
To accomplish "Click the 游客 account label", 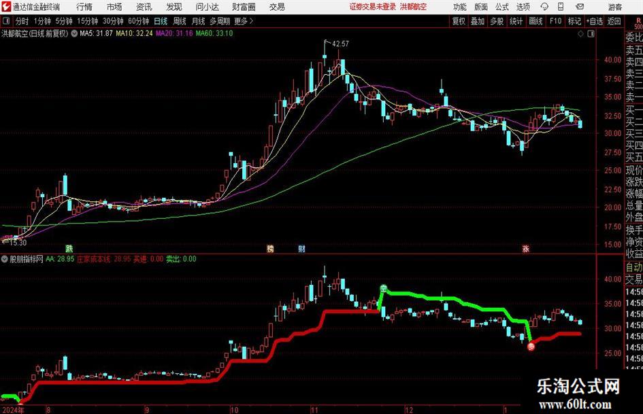I will tap(615, 7).
